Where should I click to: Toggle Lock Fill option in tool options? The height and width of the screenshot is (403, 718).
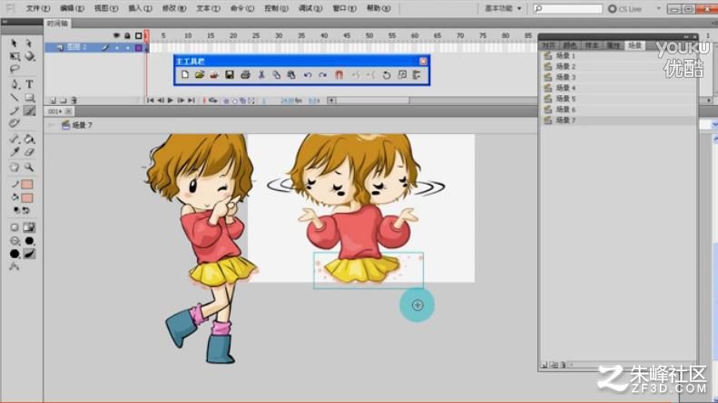29,227
